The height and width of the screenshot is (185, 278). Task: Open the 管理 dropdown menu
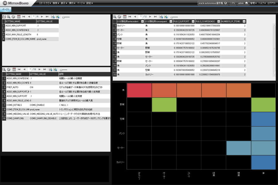253,3
